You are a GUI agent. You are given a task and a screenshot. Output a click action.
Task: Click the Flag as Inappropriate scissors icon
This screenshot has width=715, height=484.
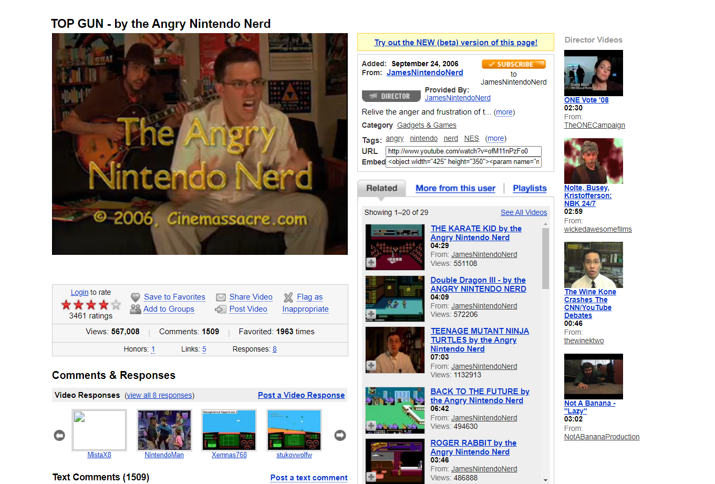coord(288,297)
